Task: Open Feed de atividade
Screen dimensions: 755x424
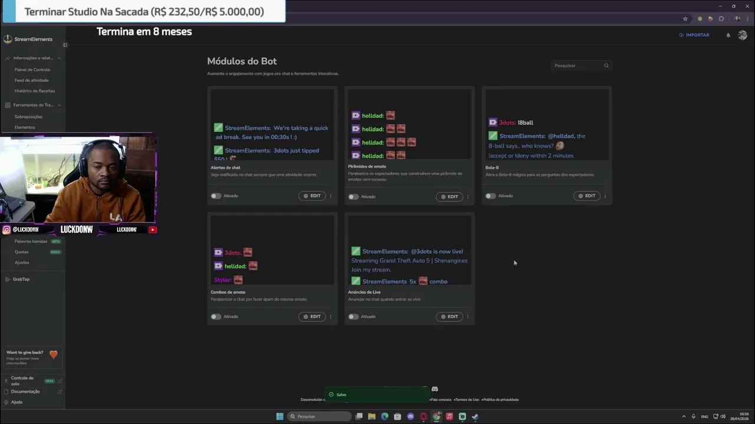Action: tap(32, 80)
